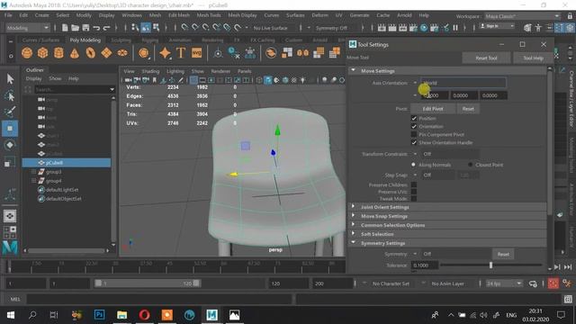Click the Reset button beside Edit Pivot

(468, 109)
